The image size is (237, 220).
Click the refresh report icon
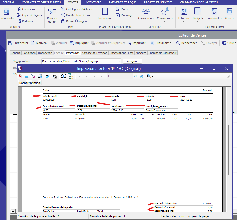47,76
